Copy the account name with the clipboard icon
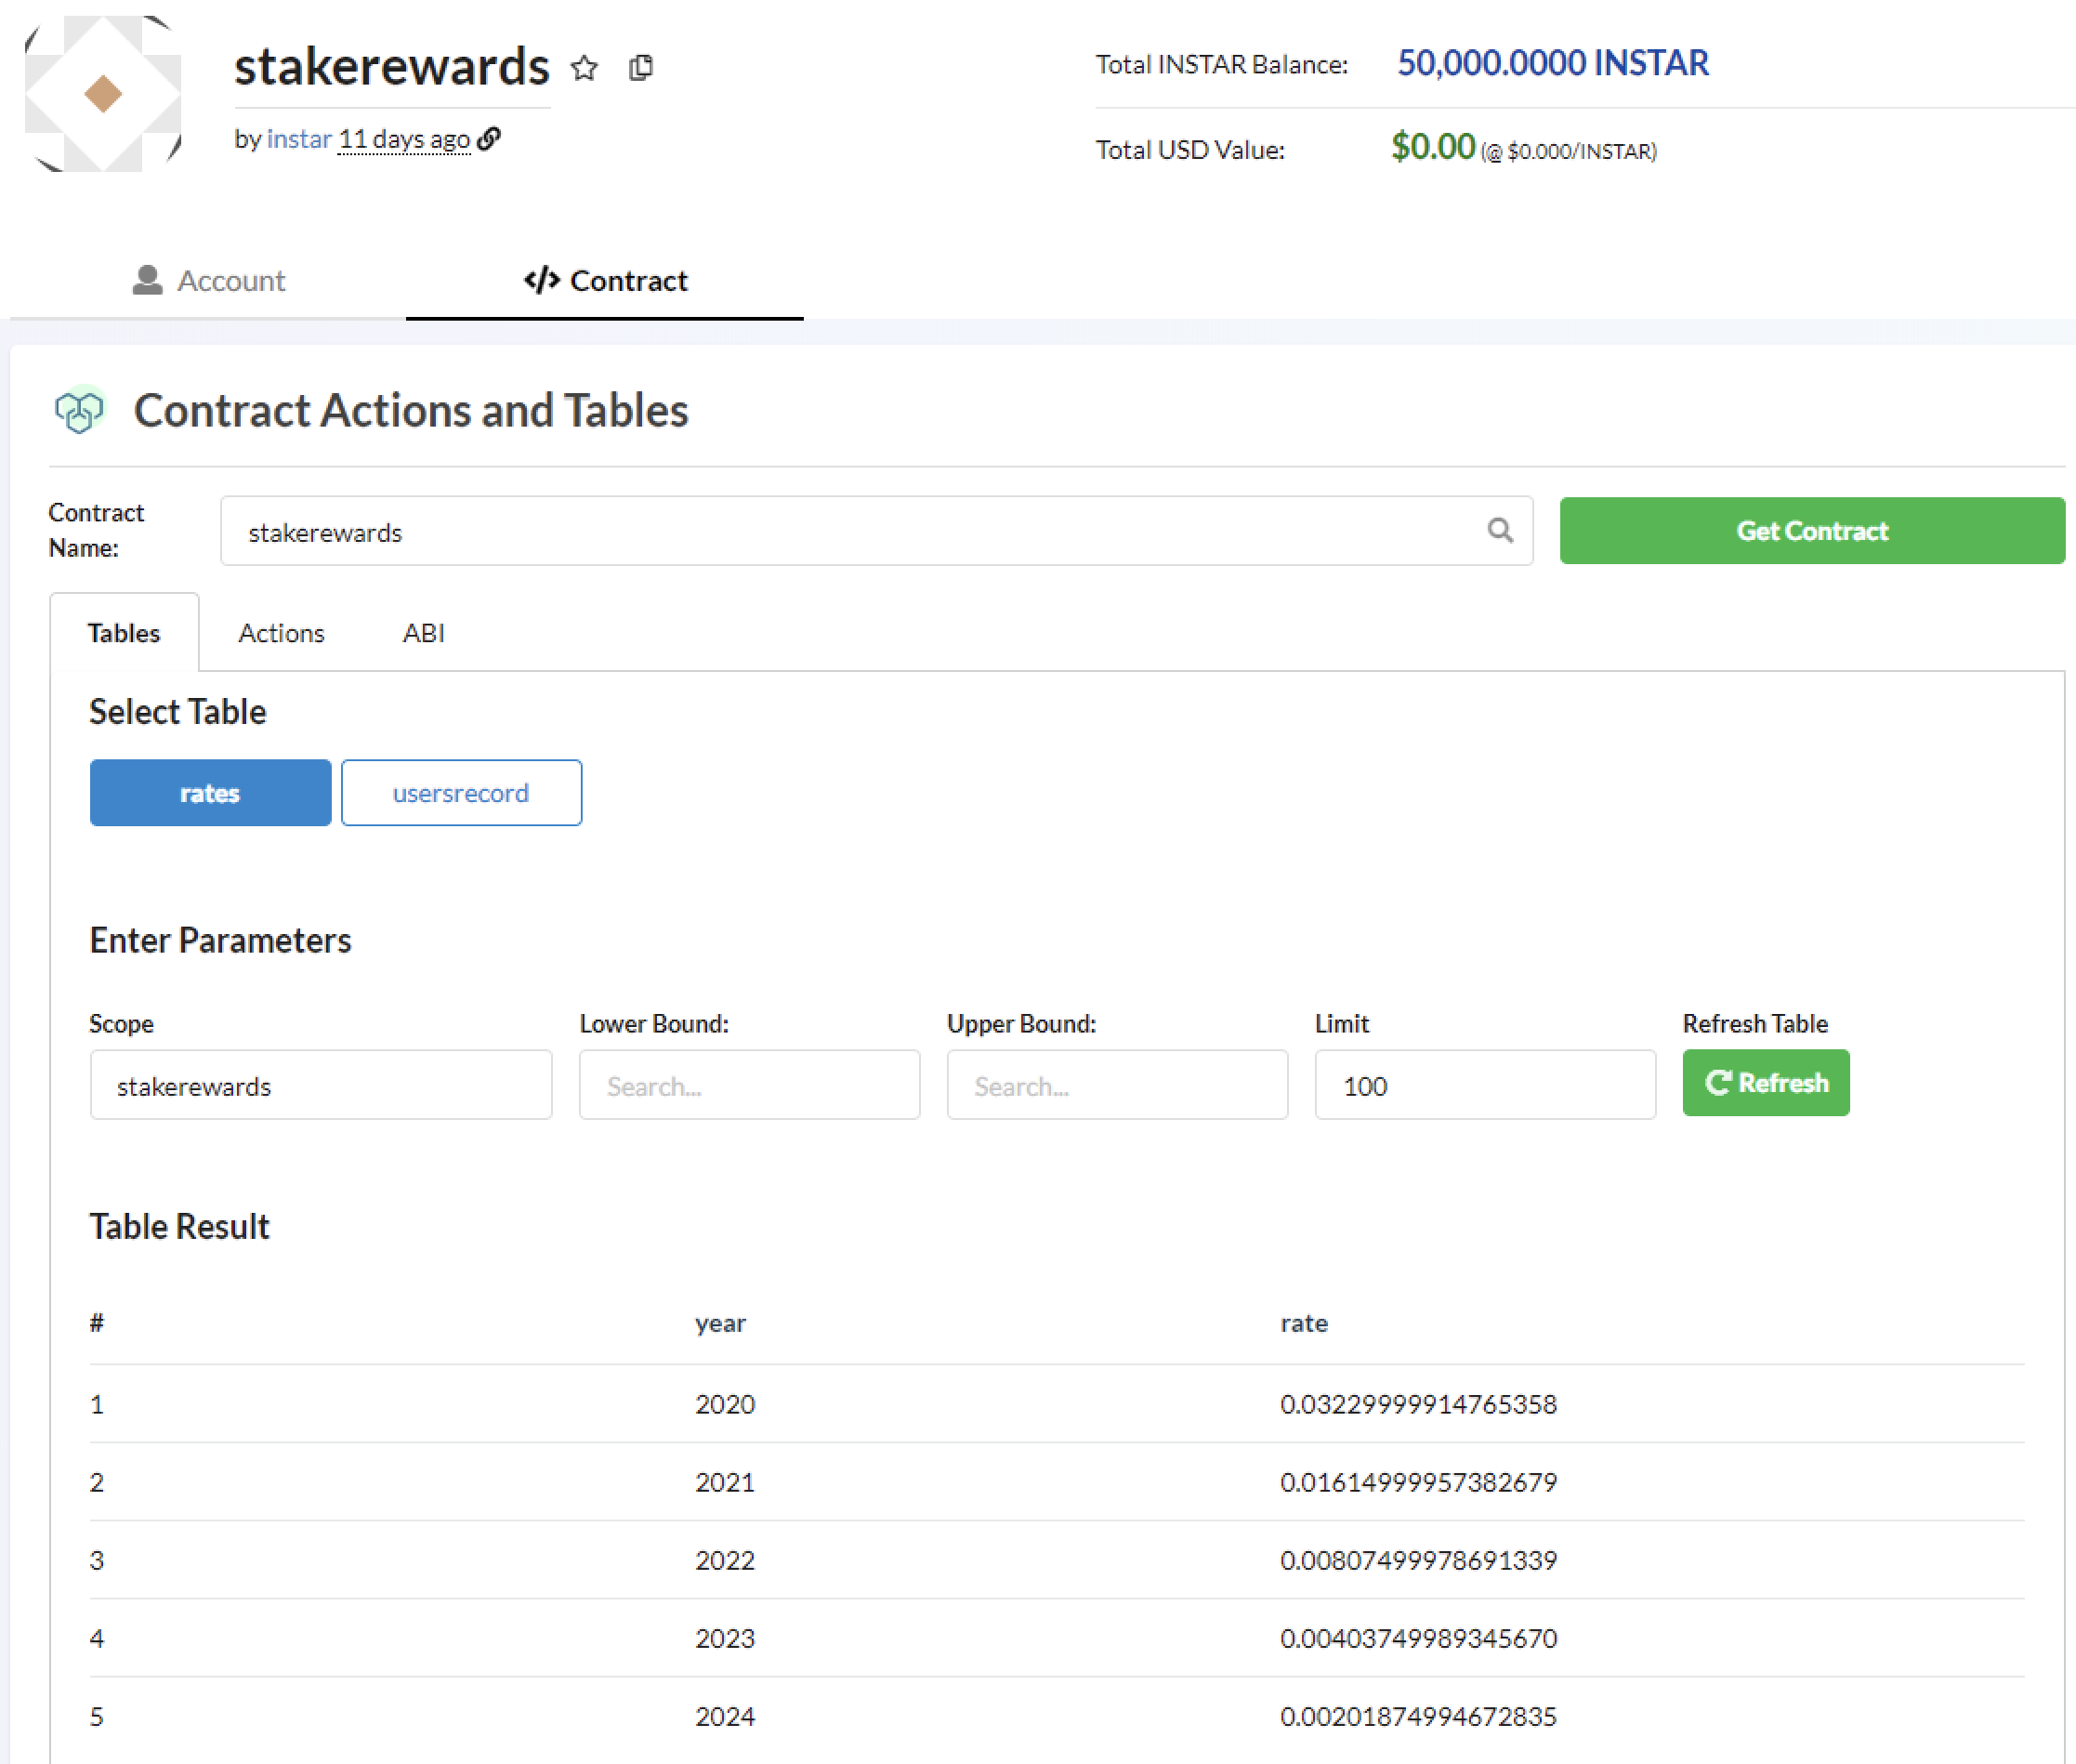The height and width of the screenshot is (1764, 2076). click(x=641, y=68)
